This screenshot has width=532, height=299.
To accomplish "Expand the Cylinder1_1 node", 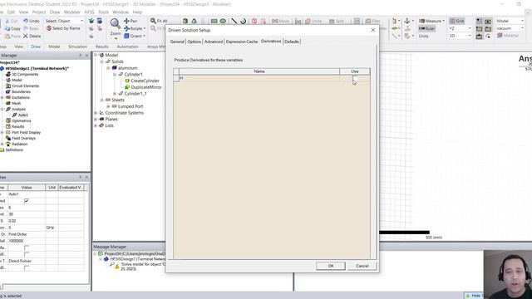I will coord(115,94).
